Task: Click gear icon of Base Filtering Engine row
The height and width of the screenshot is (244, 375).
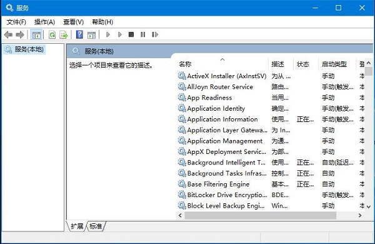Action: (182, 184)
